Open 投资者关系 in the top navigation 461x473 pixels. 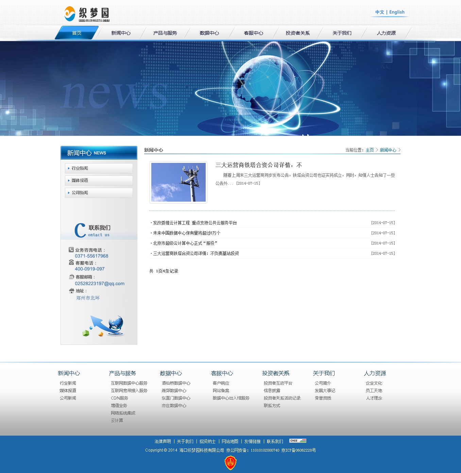pyautogui.click(x=298, y=33)
